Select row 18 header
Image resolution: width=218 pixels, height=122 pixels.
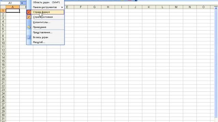3,72
